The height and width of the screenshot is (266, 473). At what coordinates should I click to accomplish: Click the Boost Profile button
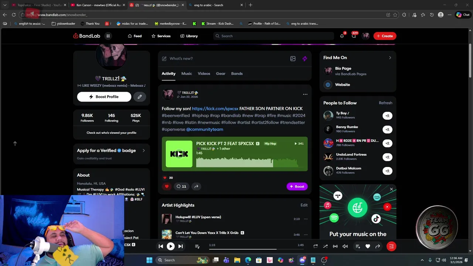104,97
